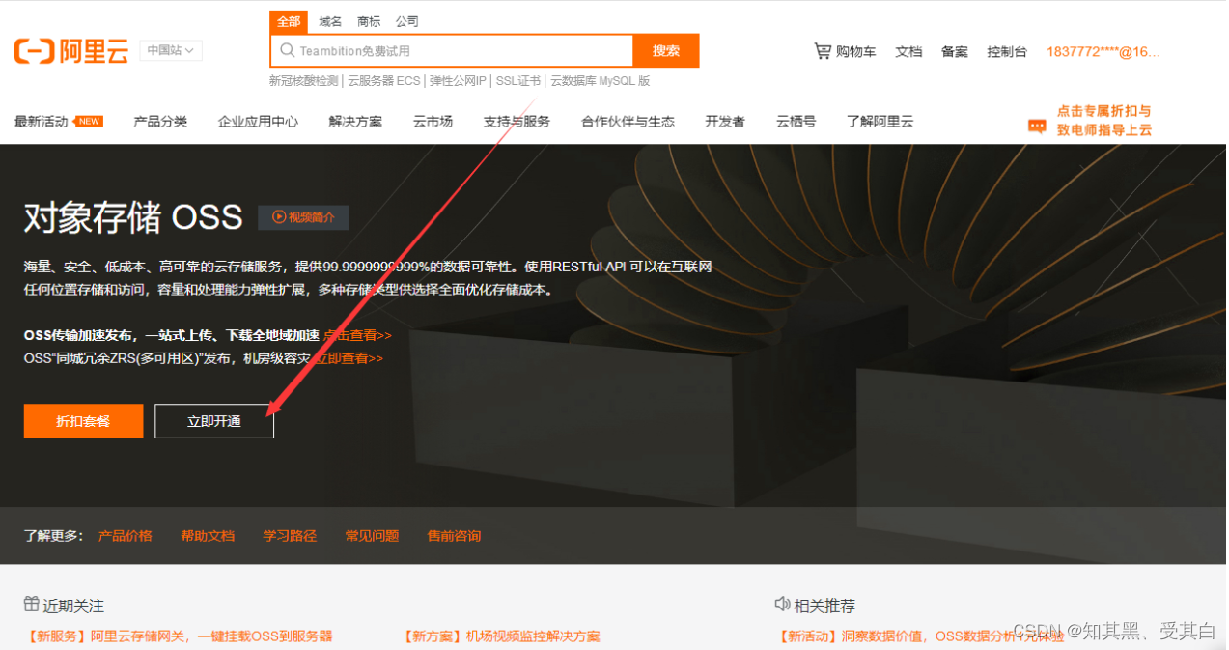Open the 帮助文档 link
The height and width of the screenshot is (650, 1229).
[208, 536]
